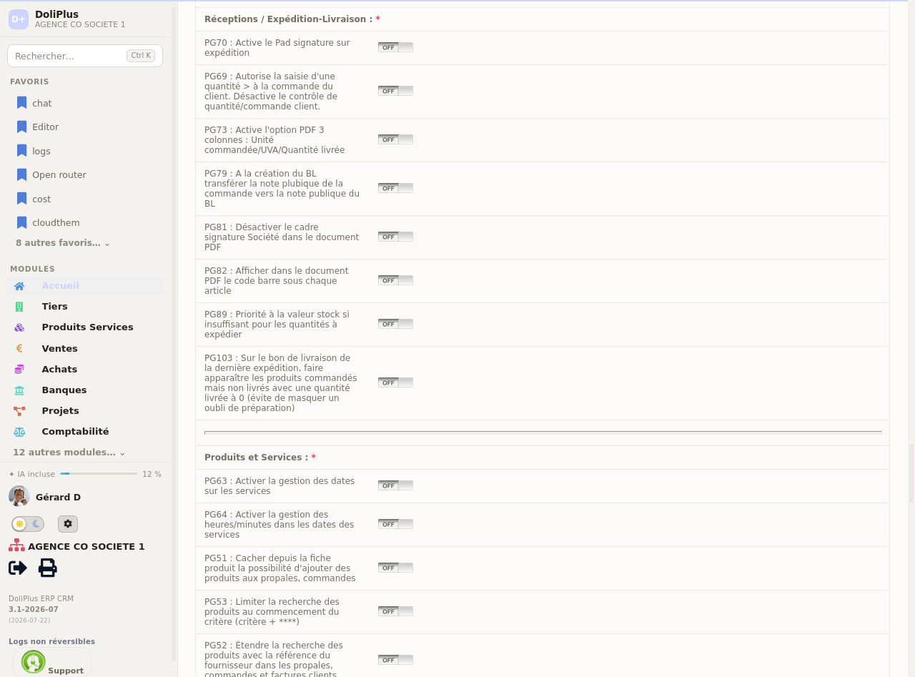Click the Rechercher search field
The image size is (915, 677).
[85, 56]
